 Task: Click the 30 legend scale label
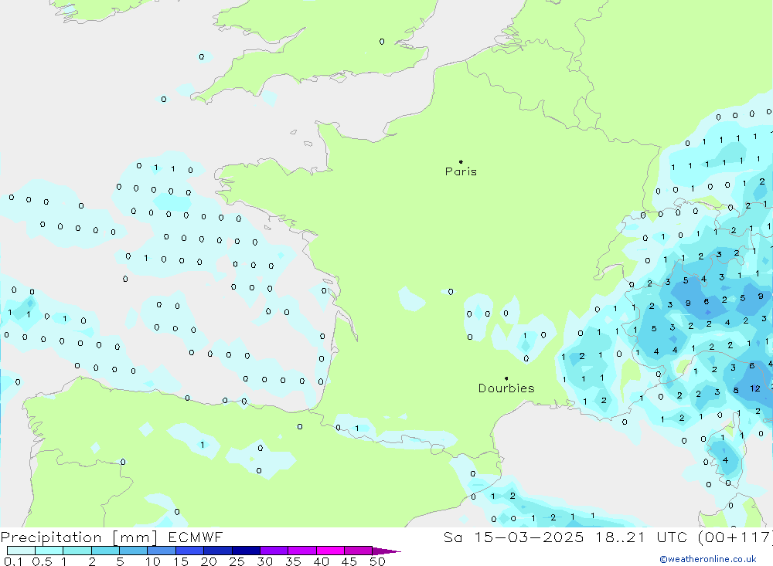(x=264, y=561)
